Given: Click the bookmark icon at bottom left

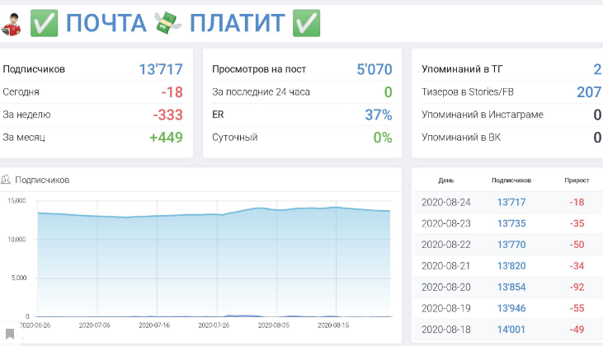Looking at the screenshot, I should pyautogui.click(x=10, y=334).
